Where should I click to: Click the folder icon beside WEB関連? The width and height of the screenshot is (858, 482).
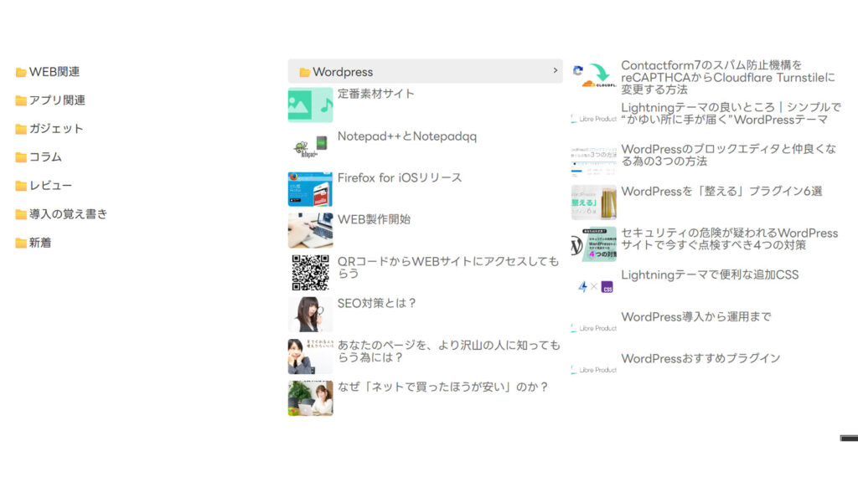click(21, 72)
